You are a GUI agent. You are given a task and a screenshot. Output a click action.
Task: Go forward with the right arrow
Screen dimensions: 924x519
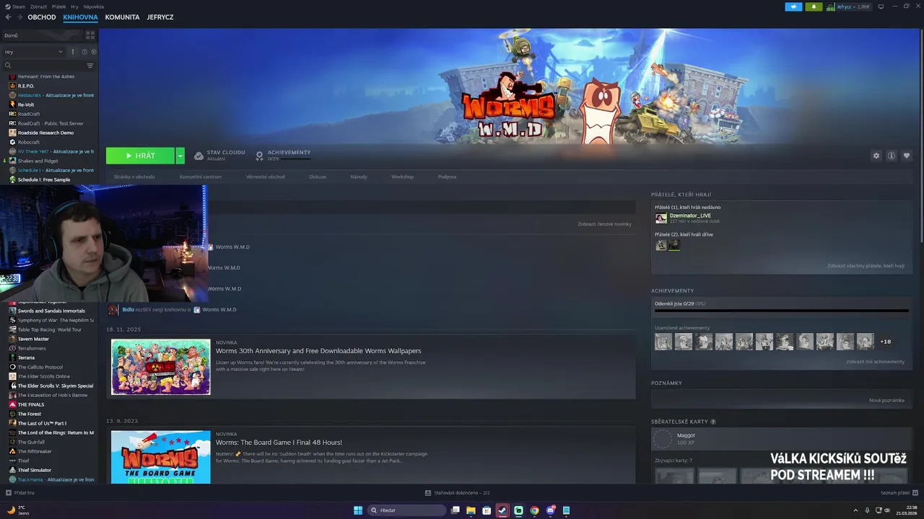click(x=19, y=17)
